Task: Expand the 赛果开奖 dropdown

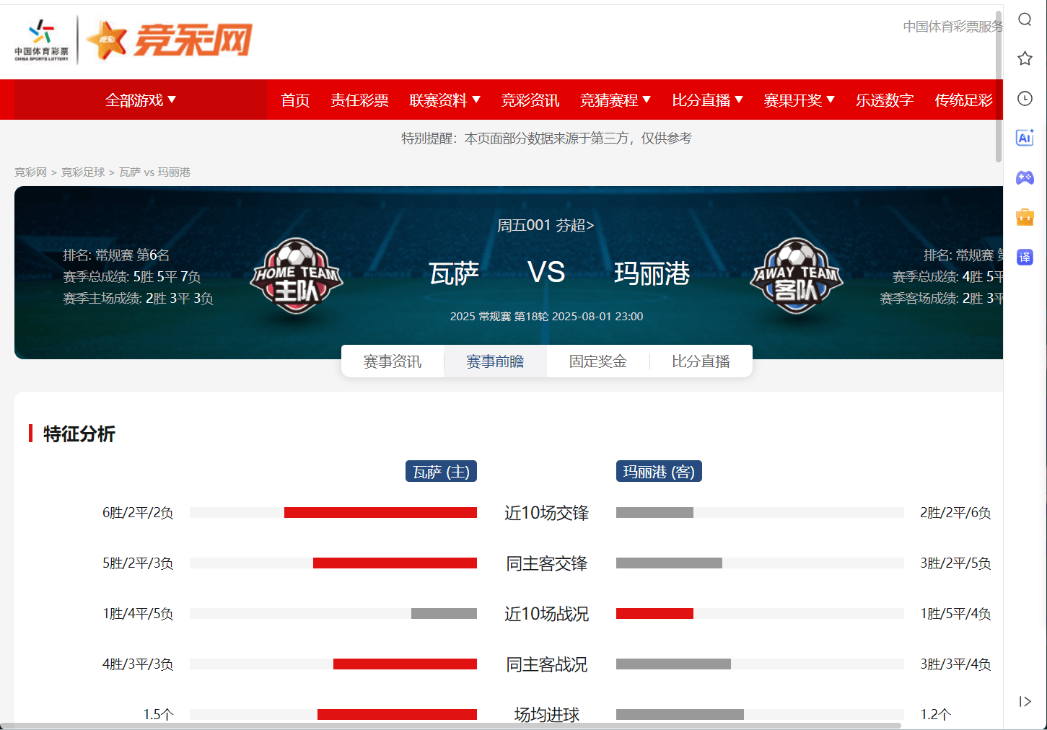Action: tap(800, 100)
